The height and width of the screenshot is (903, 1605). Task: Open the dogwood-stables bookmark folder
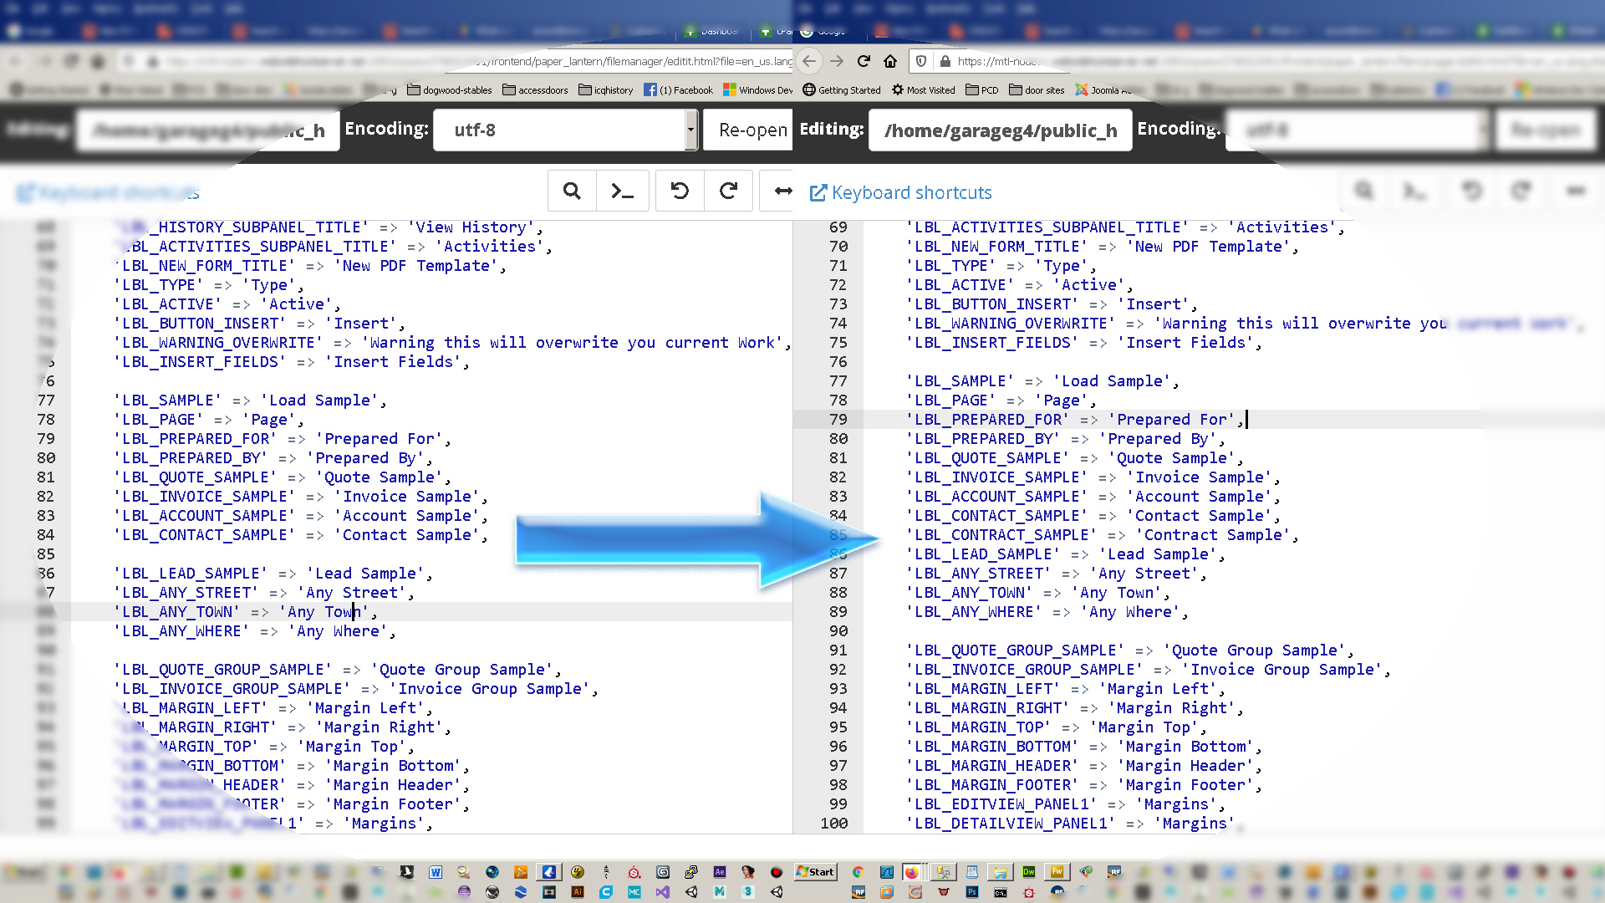click(449, 89)
